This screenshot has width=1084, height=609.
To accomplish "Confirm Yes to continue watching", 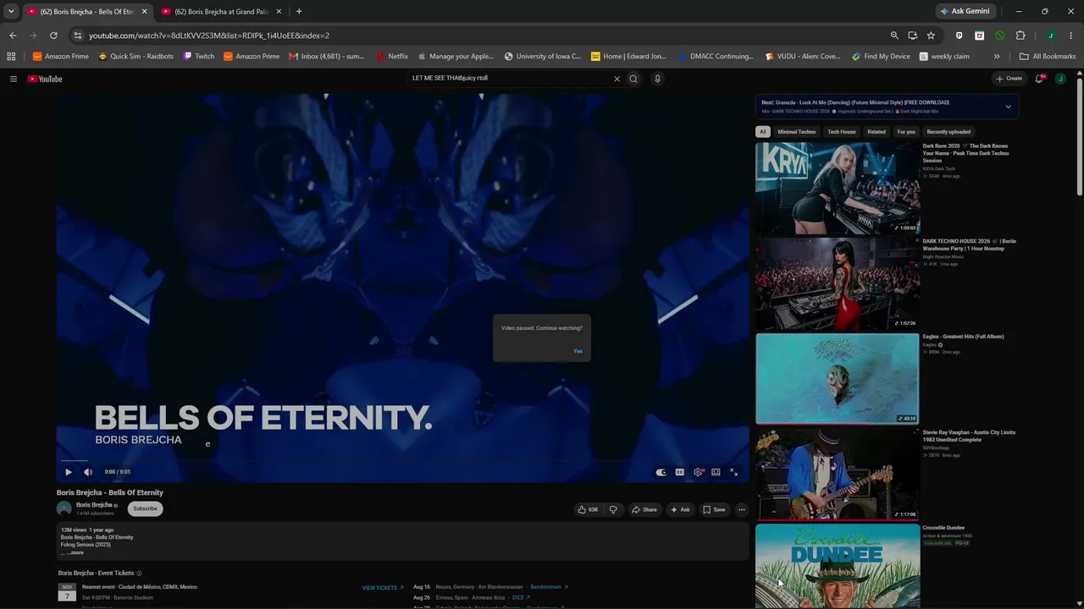I will [578, 351].
